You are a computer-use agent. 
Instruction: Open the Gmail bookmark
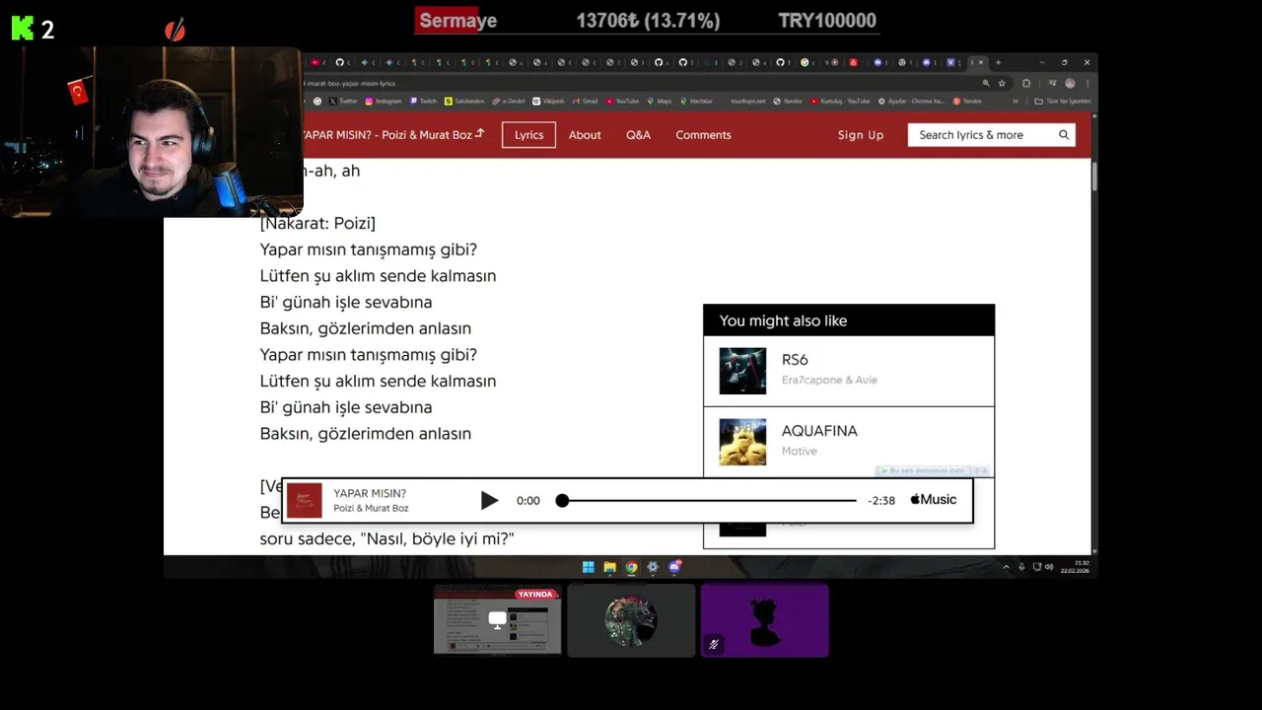pyautogui.click(x=586, y=101)
